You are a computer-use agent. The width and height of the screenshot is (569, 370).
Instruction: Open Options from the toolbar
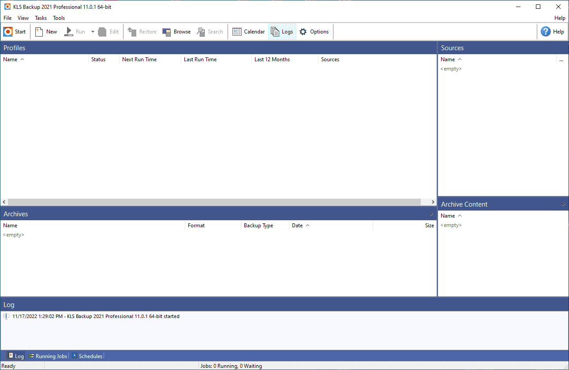[x=314, y=32]
